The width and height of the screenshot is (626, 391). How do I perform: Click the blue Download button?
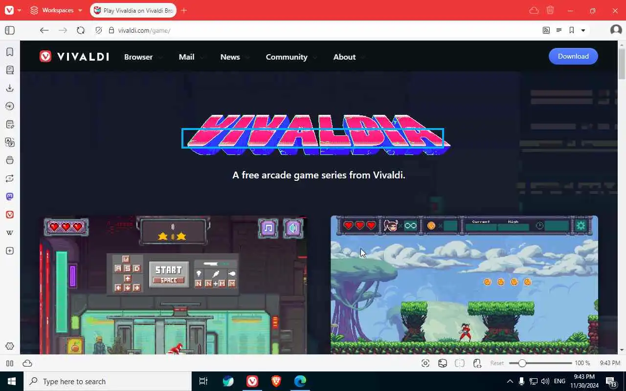click(573, 56)
